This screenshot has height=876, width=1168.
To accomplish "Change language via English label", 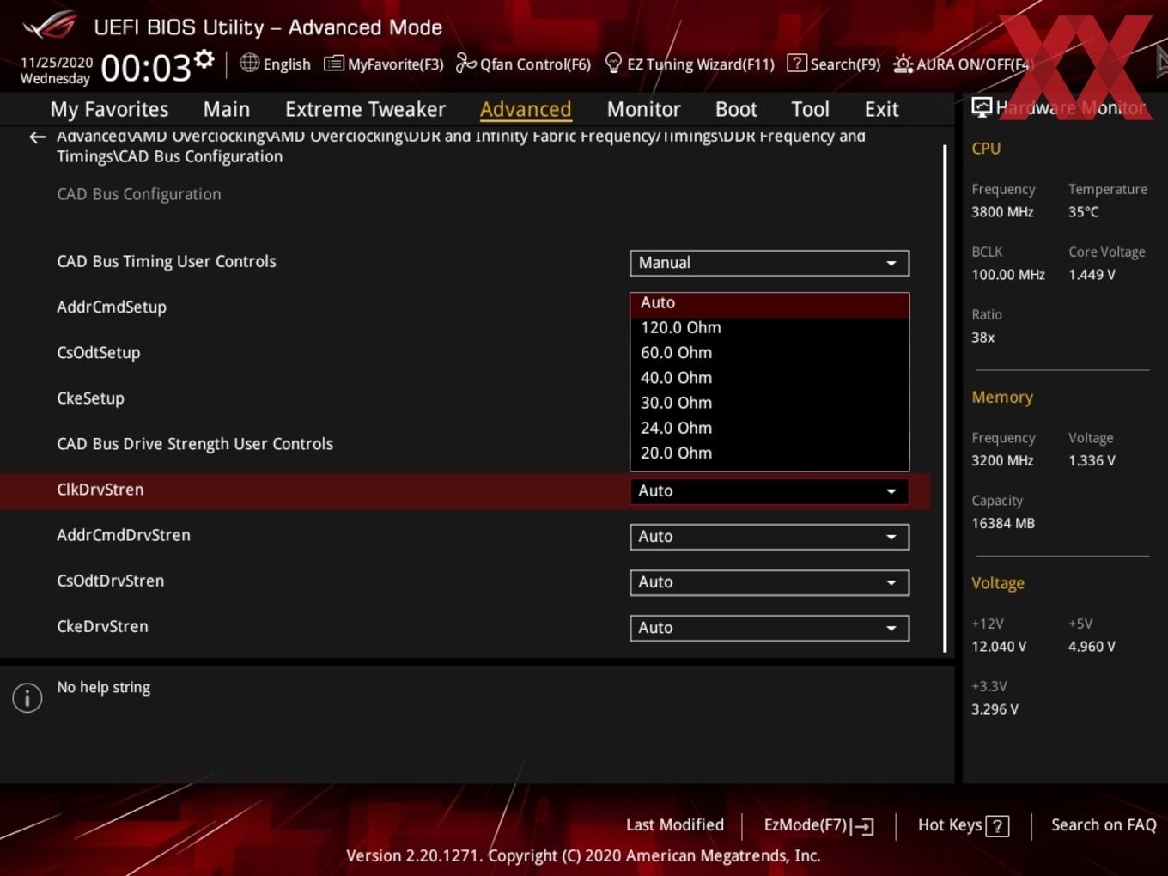I will tap(287, 64).
